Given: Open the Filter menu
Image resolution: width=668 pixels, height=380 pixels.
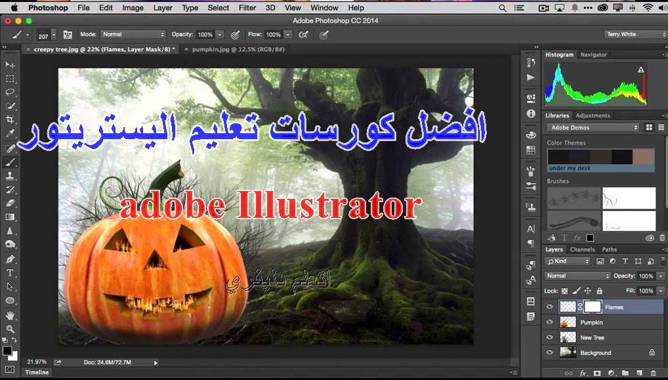Looking at the screenshot, I should point(247,8).
